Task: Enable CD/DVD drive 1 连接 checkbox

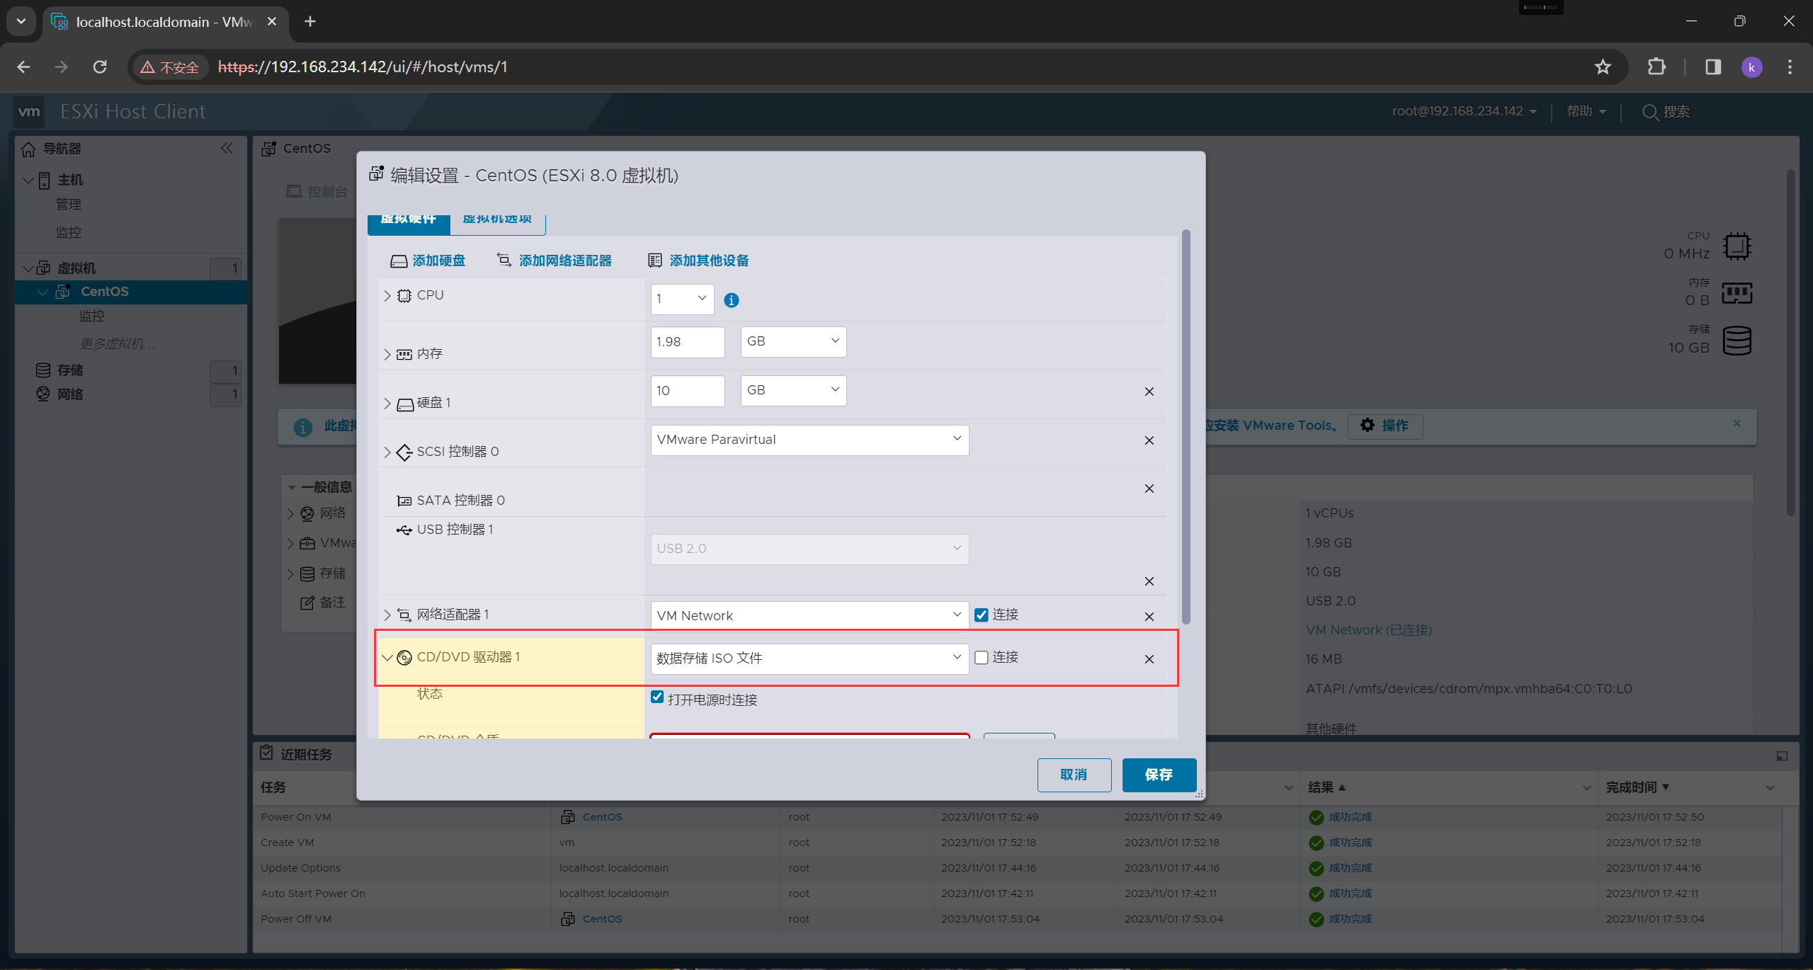Action: [x=981, y=658]
